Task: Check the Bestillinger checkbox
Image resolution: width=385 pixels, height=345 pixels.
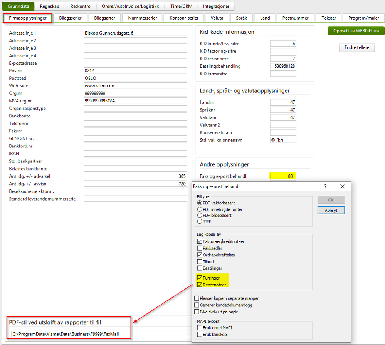Action: 200,268
